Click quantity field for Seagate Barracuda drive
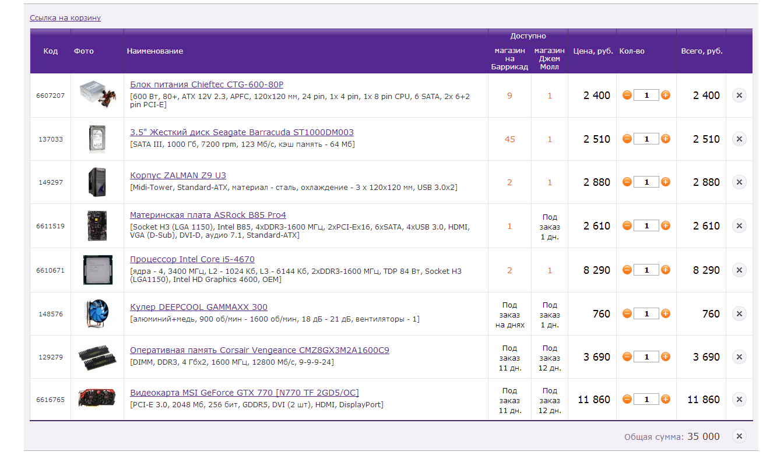 646,139
